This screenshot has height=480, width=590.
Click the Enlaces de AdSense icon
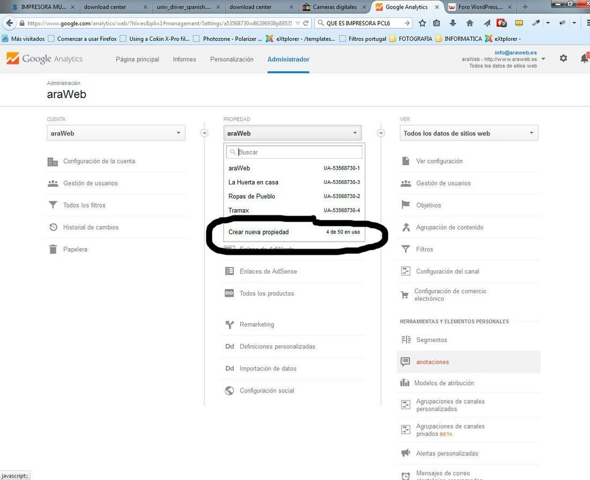click(x=229, y=271)
